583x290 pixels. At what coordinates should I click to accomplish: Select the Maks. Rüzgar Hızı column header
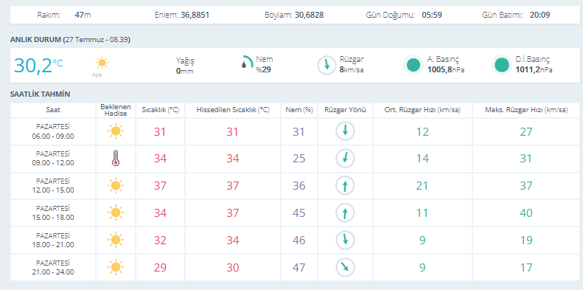(x=526, y=110)
